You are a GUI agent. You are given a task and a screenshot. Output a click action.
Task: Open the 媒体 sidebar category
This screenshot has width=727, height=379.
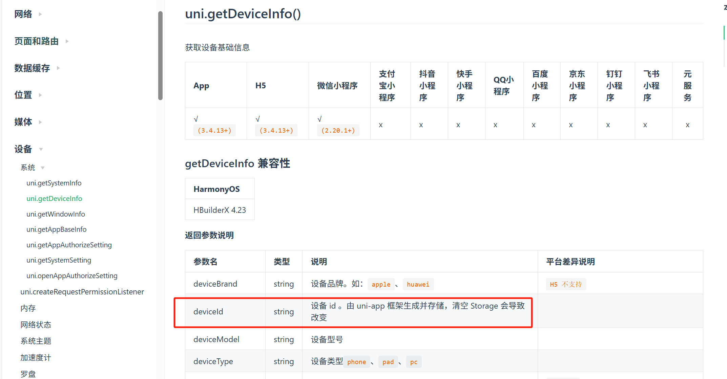(x=23, y=122)
